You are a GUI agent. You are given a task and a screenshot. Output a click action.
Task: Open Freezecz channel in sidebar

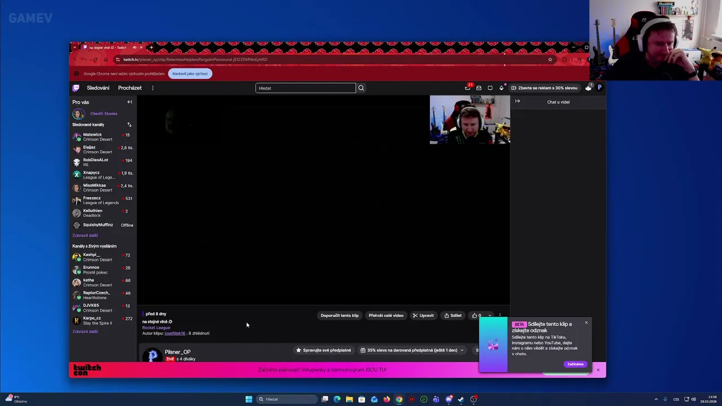pyautogui.click(x=103, y=200)
